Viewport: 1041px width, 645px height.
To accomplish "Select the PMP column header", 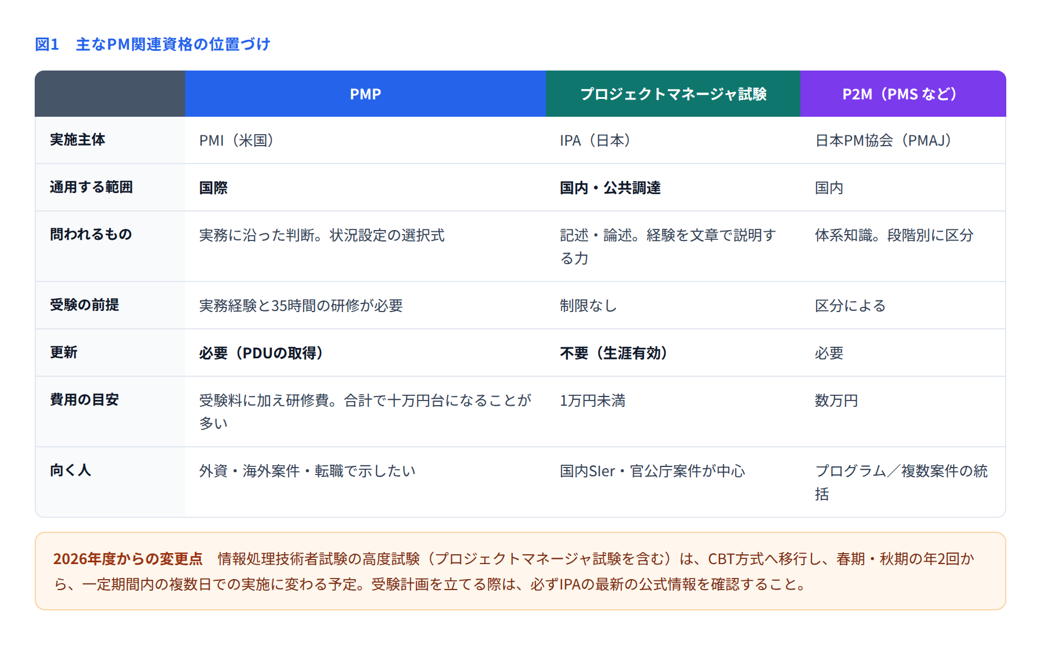I will (x=366, y=94).
